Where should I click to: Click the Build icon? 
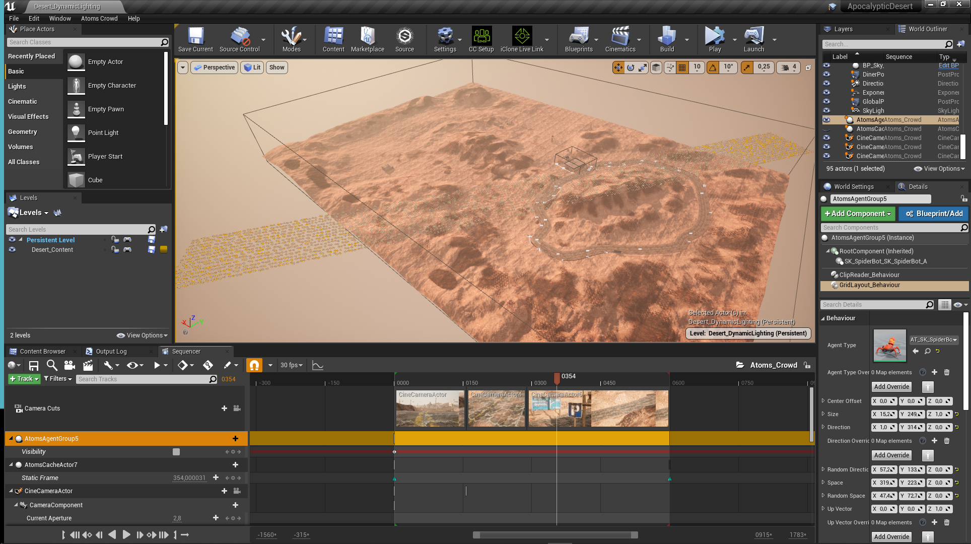coord(667,39)
